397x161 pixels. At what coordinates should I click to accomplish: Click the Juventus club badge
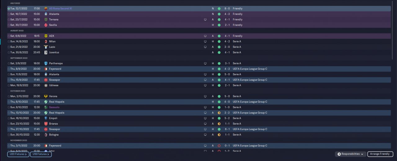tap(46, 52)
